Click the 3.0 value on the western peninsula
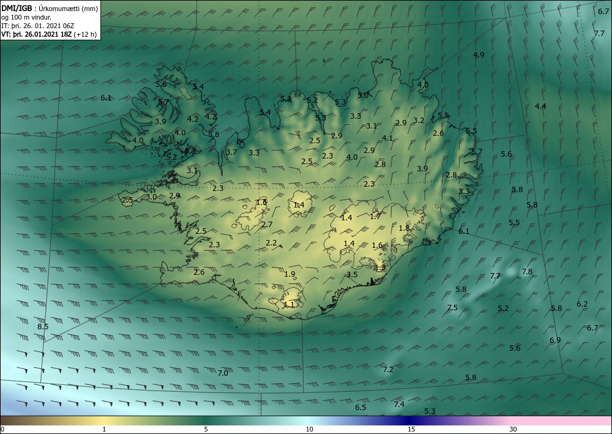 151,196
